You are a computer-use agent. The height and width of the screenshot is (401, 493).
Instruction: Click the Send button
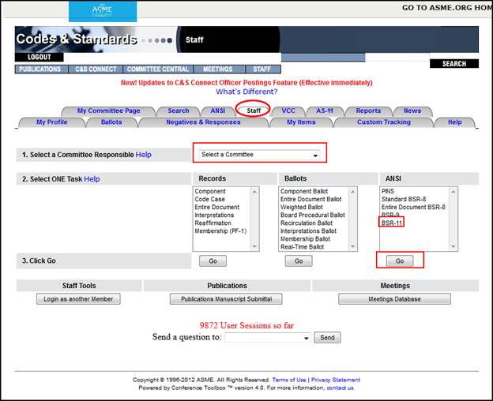[327, 338]
